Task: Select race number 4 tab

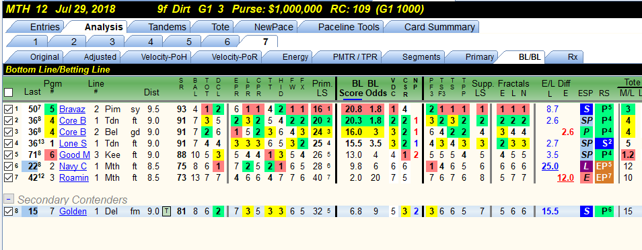Action: [x=151, y=42]
